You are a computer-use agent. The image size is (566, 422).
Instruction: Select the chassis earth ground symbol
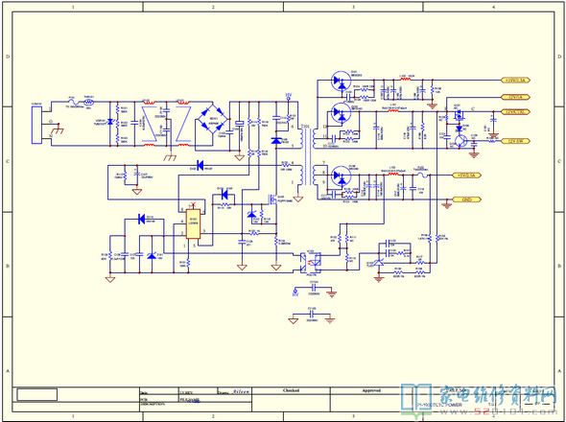coord(169,158)
